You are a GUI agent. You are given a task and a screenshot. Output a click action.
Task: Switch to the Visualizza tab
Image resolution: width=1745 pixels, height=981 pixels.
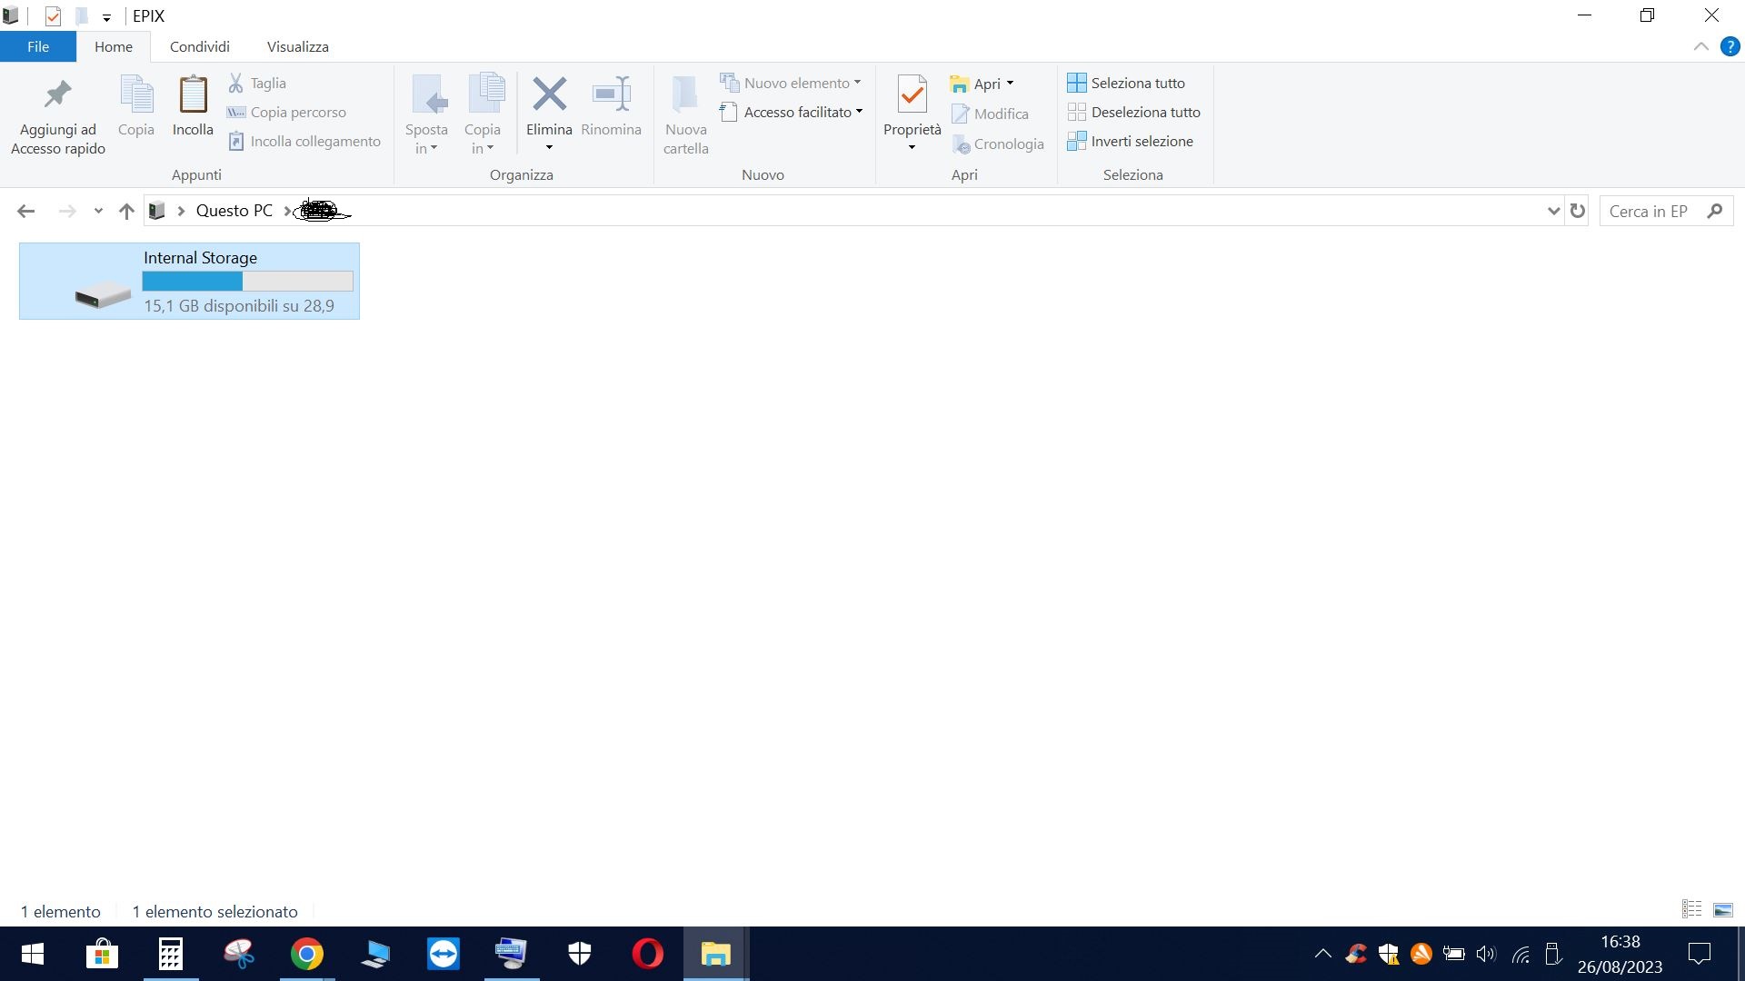[x=297, y=46]
